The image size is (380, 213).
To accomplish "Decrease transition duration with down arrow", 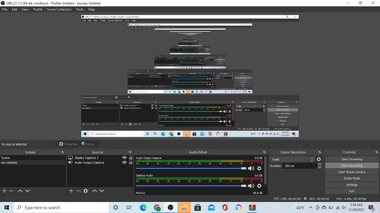I will [320, 168].
